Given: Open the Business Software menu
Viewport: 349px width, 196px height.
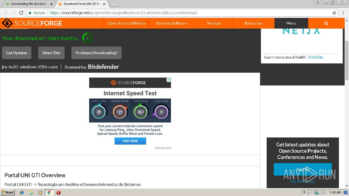Looking at the screenshot, I should point(172,23).
